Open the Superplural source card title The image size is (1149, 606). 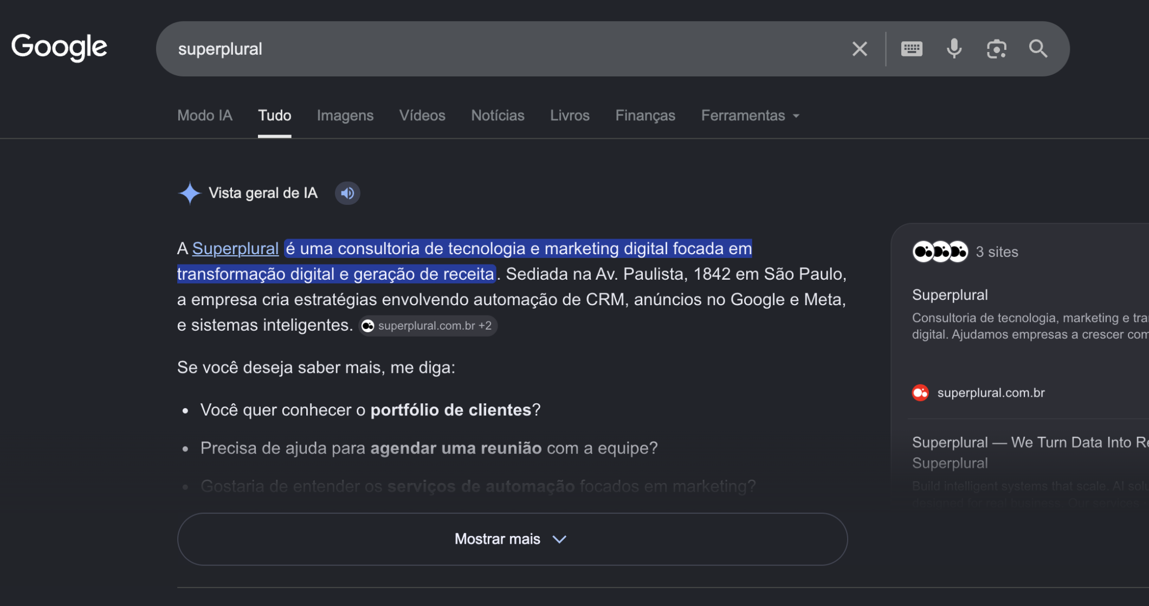[x=950, y=295]
